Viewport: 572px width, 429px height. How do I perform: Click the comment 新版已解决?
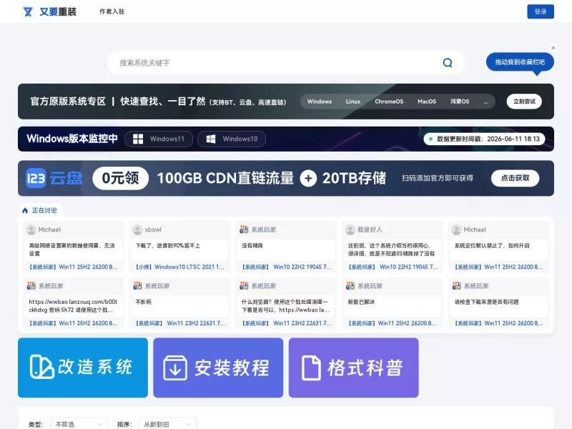(361, 302)
